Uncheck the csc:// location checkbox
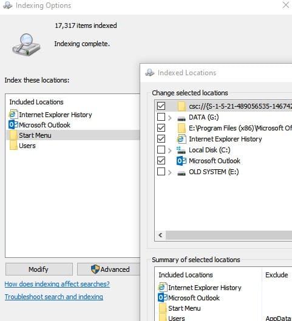Viewport: 292px width, 321px height. tap(161, 106)
